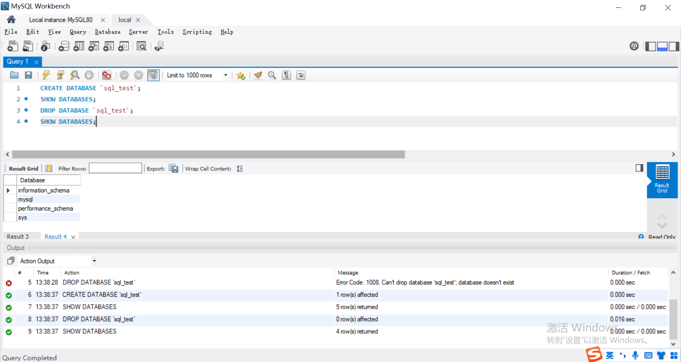Screen dimensions: 681x362
Task: Click the microphone icon in input bar
Action: (635, 355)
